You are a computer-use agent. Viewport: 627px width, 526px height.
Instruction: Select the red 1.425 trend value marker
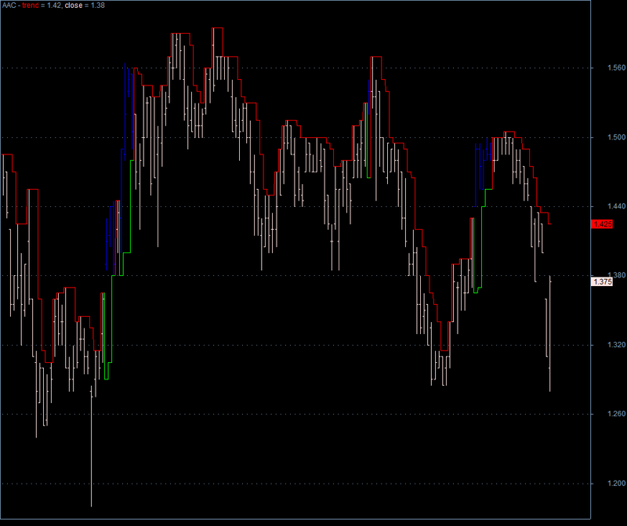click(x=602, y=224)
